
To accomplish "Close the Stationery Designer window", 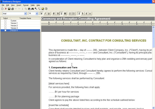I will (x=154, y=1).
